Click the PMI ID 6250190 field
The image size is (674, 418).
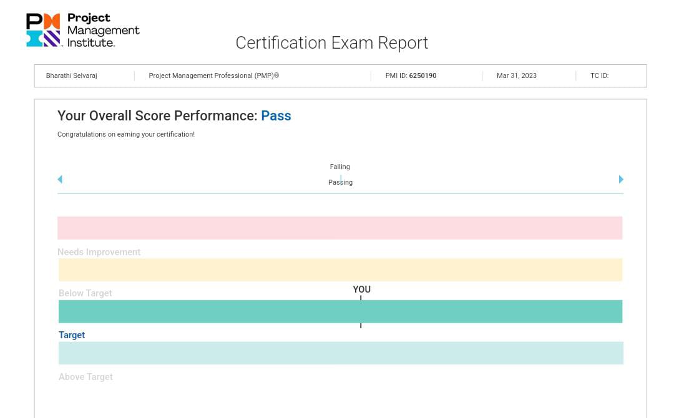point(411,75)
